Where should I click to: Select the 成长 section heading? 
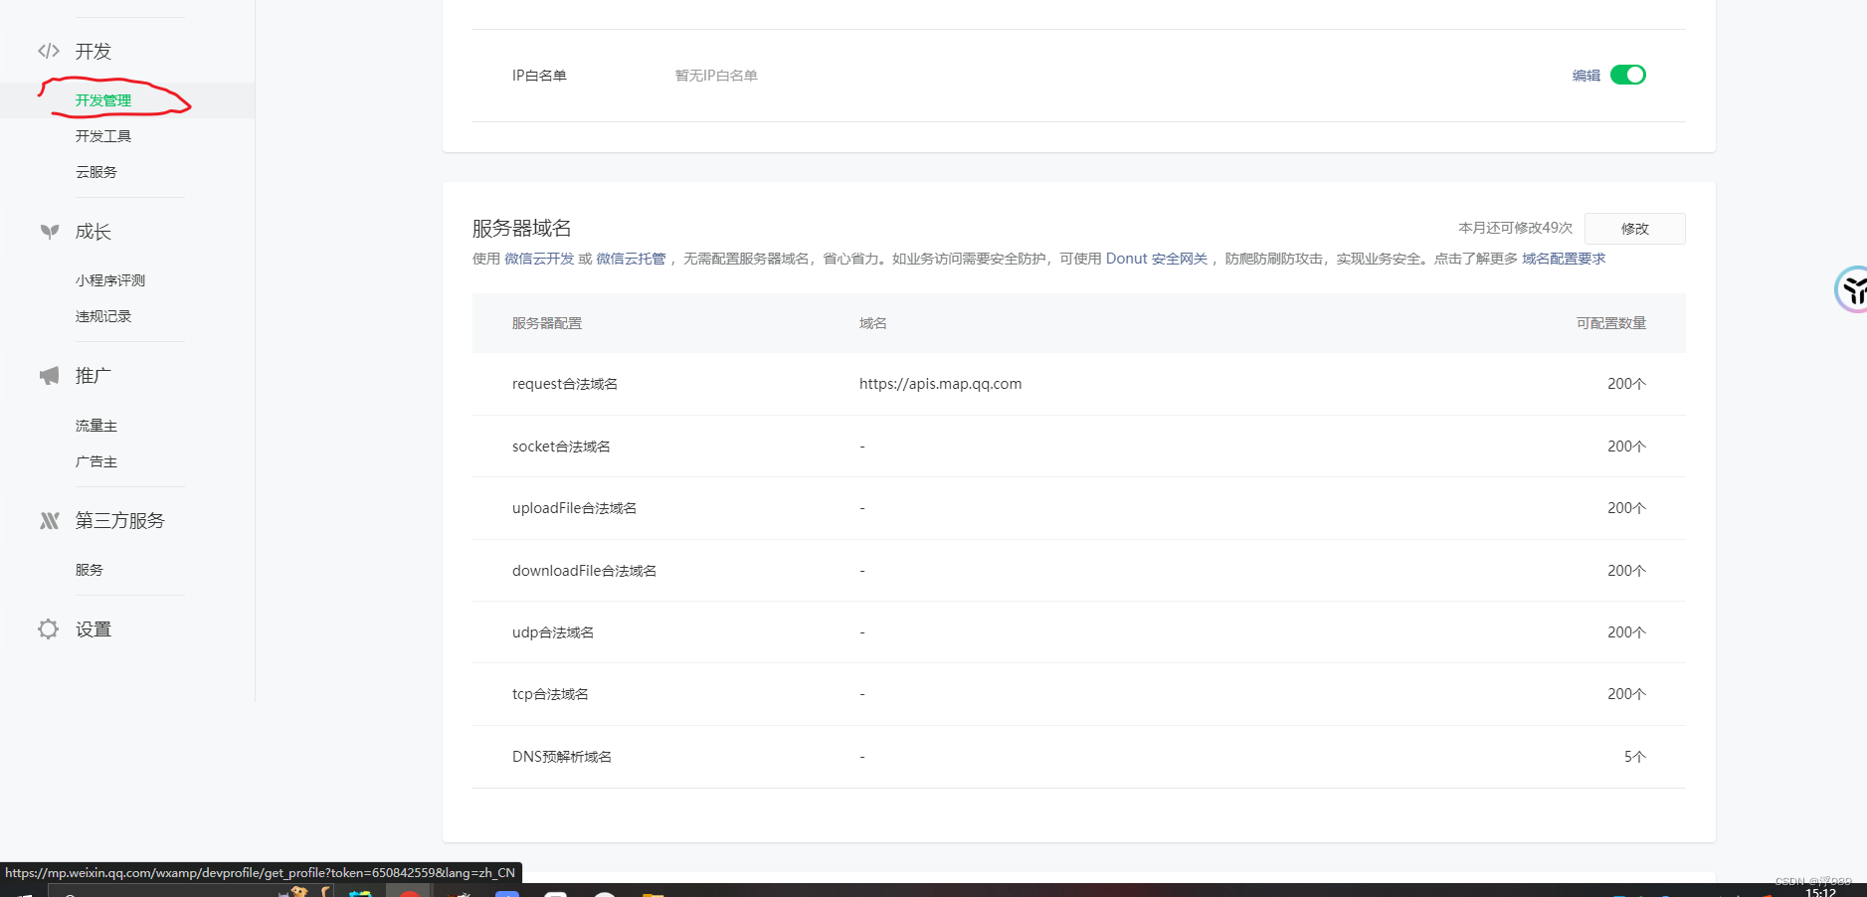pos(93,232)
